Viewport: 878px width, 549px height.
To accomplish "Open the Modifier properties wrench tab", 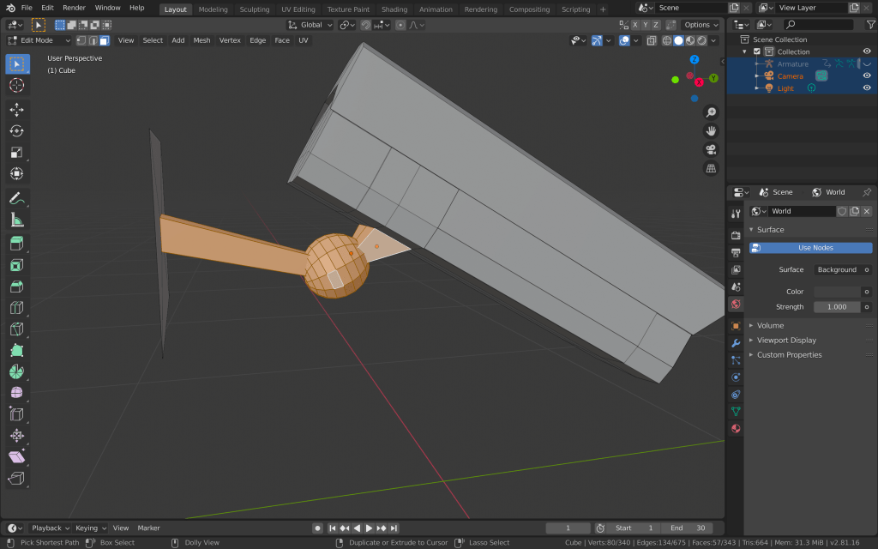I will click(x=736, y=343).
